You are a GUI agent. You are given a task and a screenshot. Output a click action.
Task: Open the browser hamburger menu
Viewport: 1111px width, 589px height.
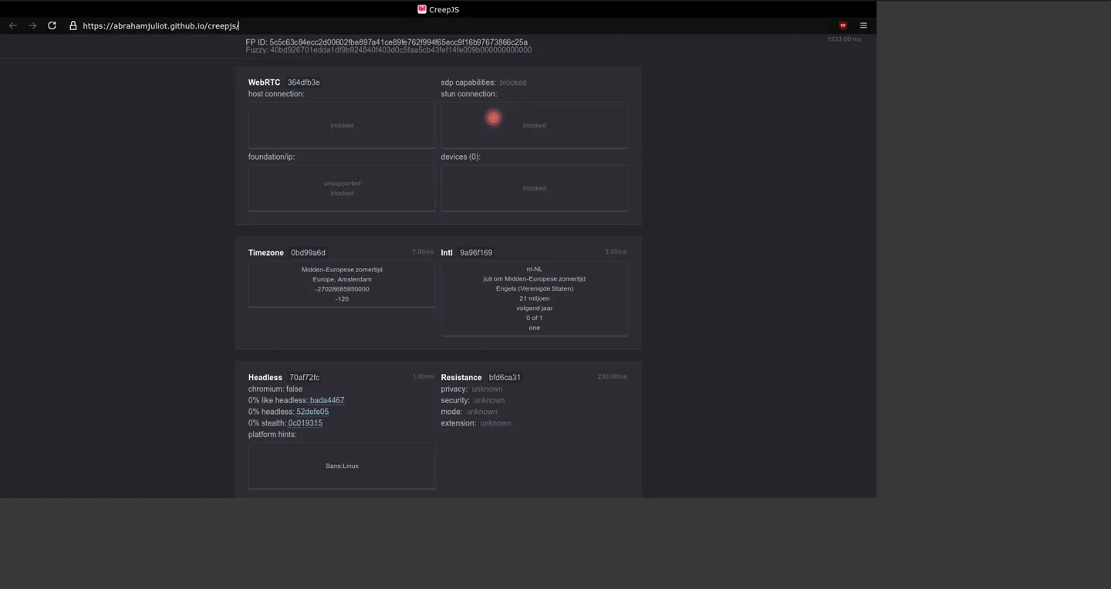863,25
